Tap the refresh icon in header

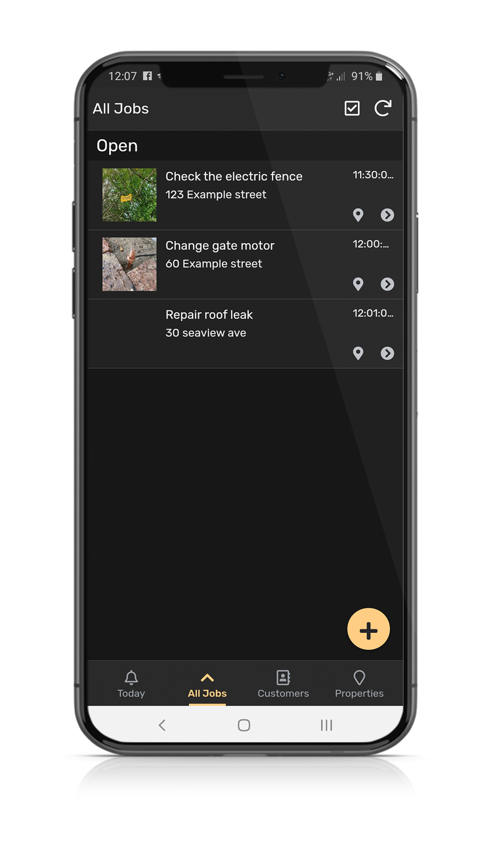pyautogui.click(x=383, y=108)
